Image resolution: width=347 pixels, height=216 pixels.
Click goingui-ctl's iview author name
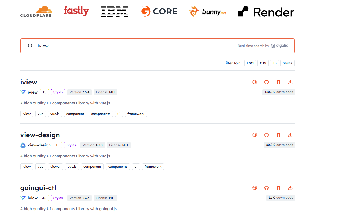(x=32, y=198)
